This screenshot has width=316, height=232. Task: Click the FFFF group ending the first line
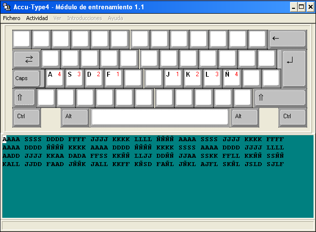click(x=275, y=139)
